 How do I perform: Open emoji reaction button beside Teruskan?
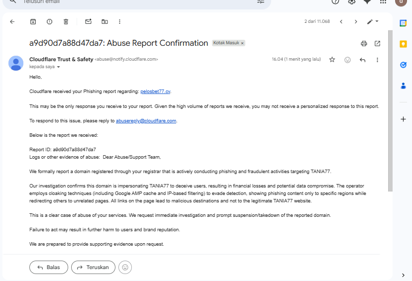click(125, 267)
